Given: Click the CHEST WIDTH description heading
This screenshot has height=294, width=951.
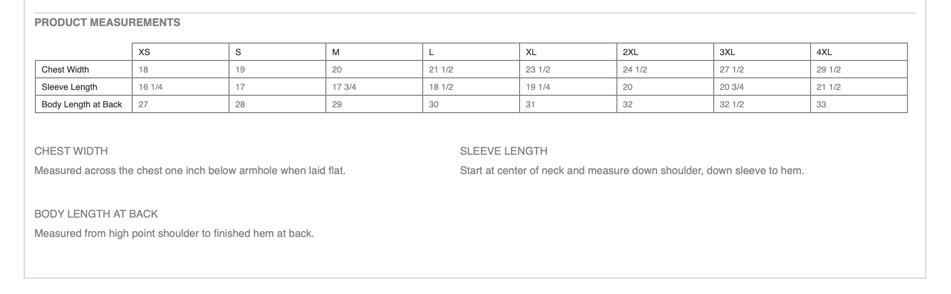Looking at the screenshot, I should [x=71, y=151].
